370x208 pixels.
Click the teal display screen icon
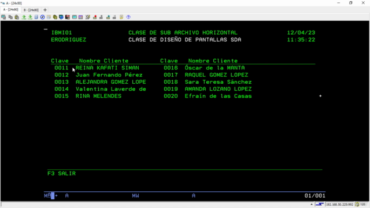click(75, 17)
